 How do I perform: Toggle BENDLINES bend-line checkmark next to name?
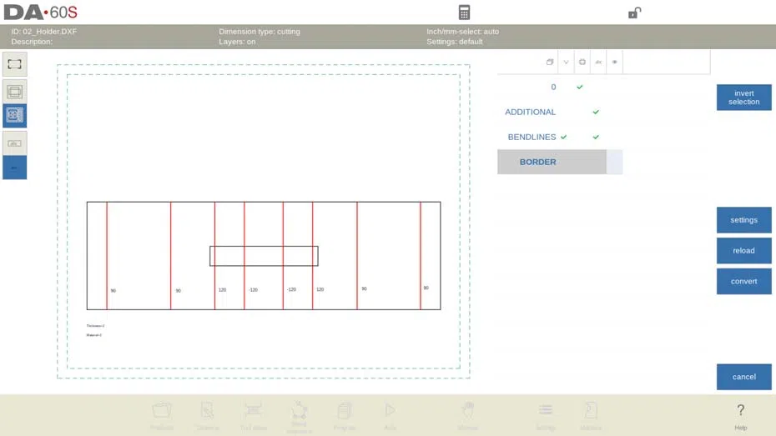pos(564,137)
